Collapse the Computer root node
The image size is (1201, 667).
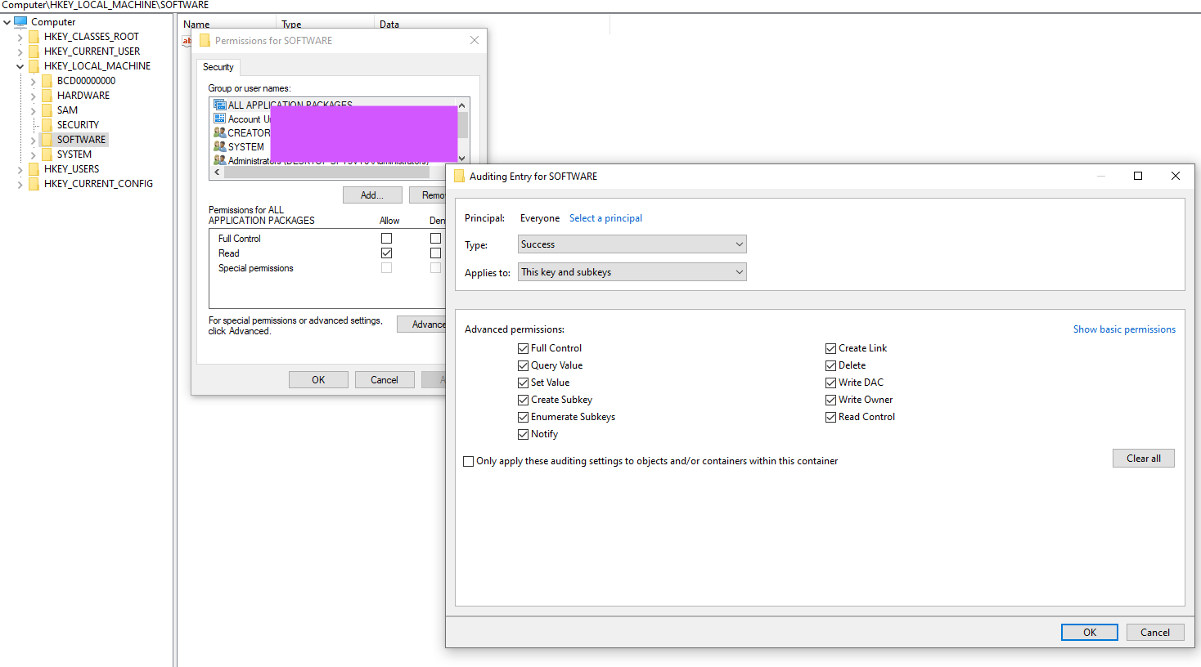pos(7,22)
